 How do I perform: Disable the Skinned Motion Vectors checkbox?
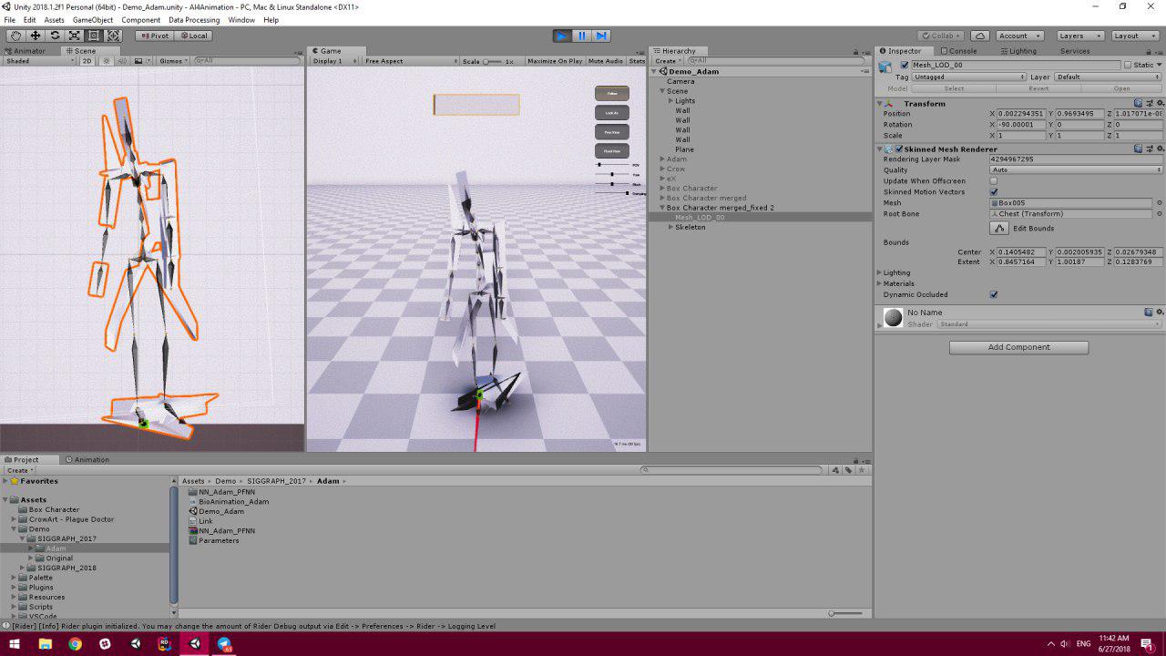tap(993, 191)
